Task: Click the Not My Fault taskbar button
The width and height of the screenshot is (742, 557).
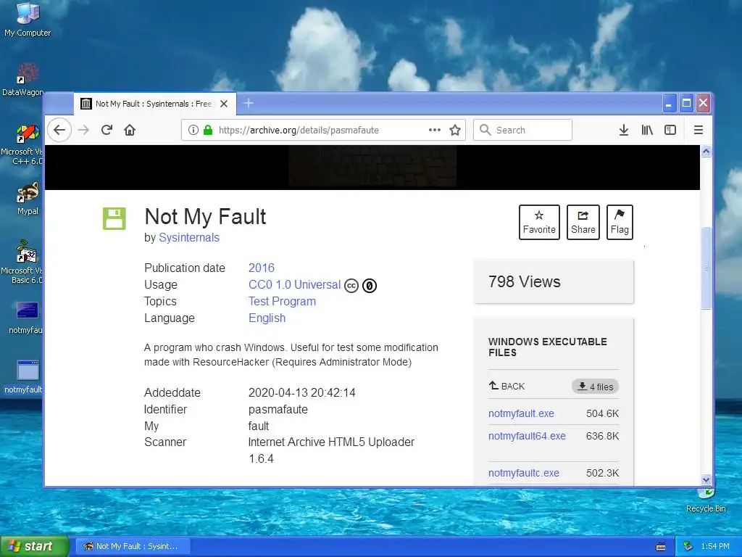Action: [x=133, y=546]
